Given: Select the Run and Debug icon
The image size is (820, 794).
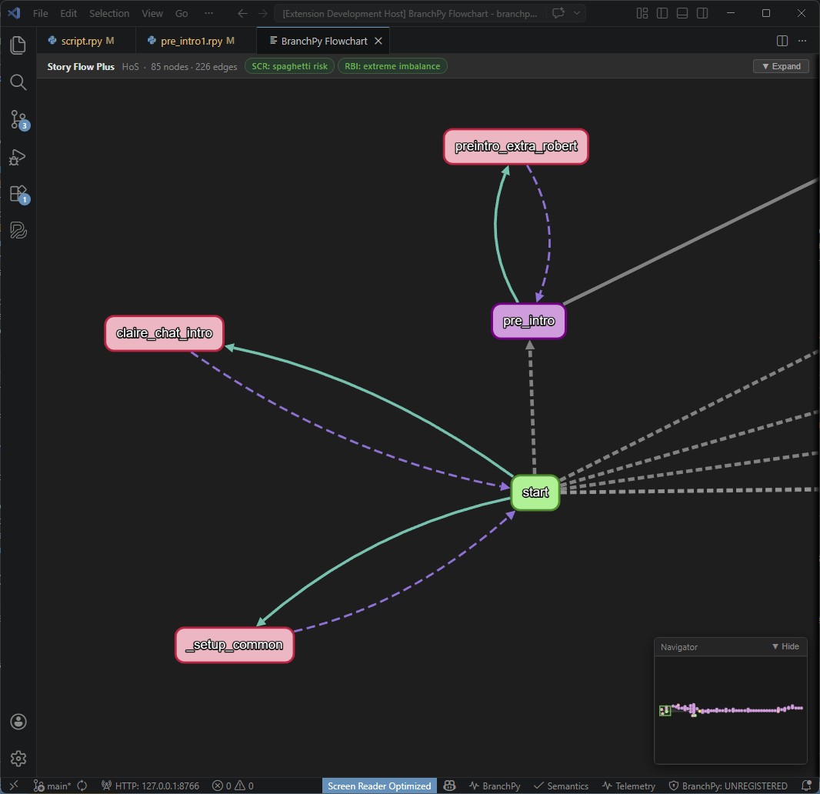Looking at the screenshot, I should pyautogui.click(x=18, y=157).
